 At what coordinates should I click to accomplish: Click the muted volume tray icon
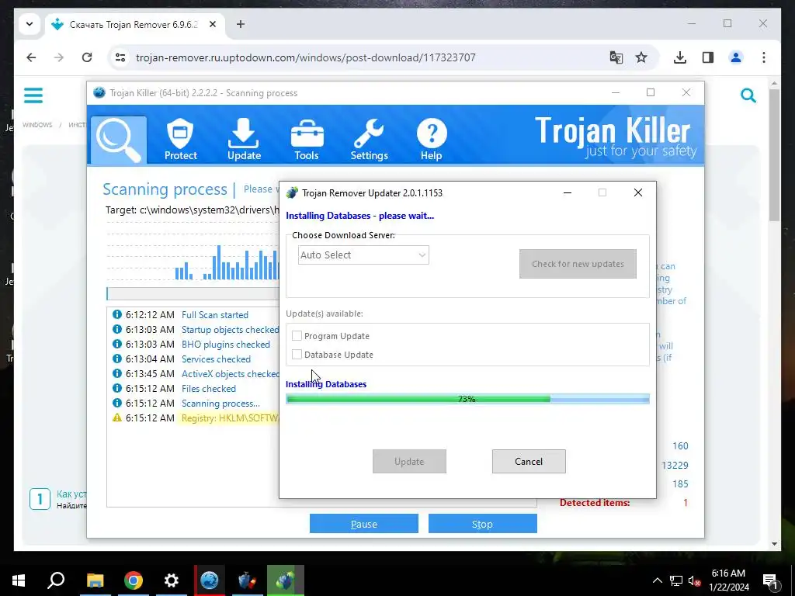pos(695,580)
